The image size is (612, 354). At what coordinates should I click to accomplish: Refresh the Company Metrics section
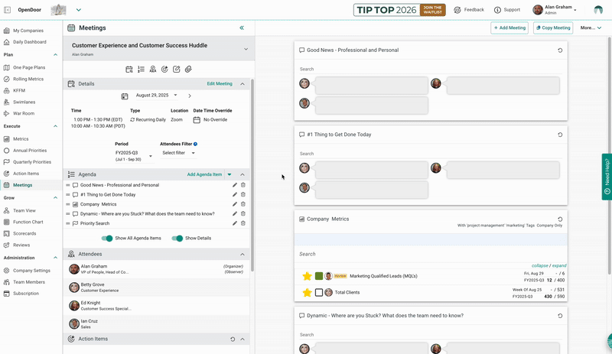(558, 219)
